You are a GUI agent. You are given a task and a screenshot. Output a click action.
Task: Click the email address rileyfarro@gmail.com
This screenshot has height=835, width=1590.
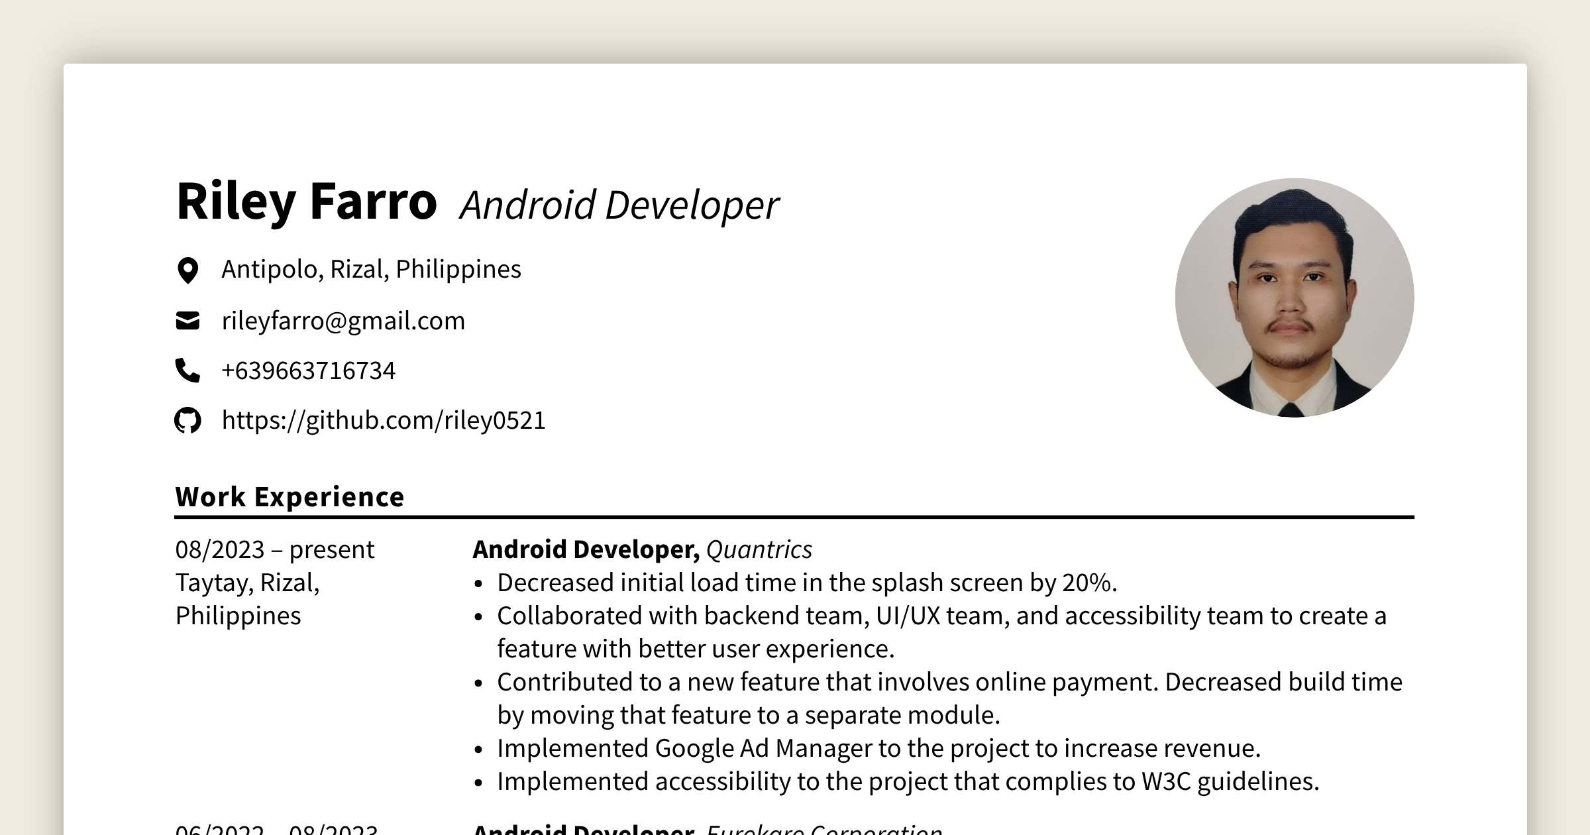pyautogui.click(x=343, y=320)
